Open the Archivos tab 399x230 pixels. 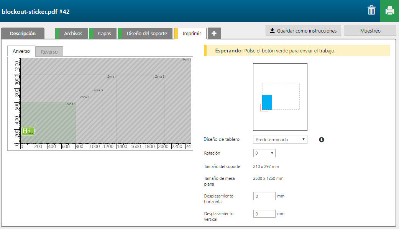(x=73, y=34)
